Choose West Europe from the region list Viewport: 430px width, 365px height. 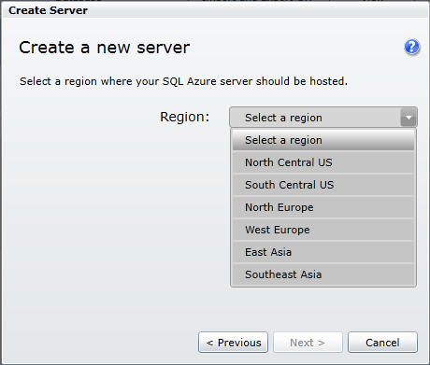coord(323,230)
